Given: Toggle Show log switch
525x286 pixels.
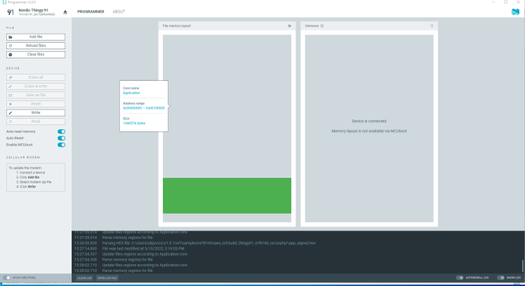Looking at the screenshot, I should pos(500,278).
